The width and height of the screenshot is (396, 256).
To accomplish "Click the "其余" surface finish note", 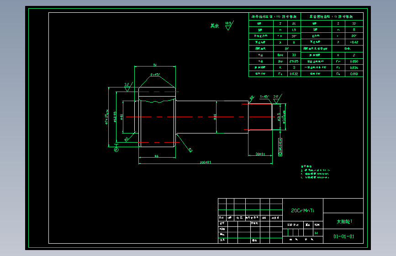I will [215, 26].
